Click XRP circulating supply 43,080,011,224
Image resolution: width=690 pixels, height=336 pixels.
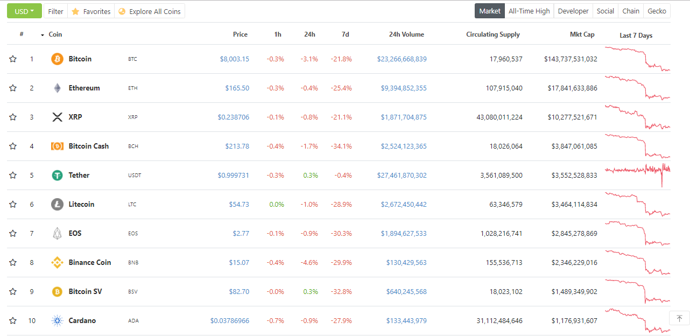(x=499, y=117)
